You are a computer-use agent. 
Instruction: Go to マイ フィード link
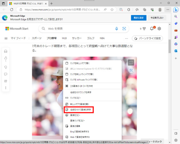tap(18, 38)
